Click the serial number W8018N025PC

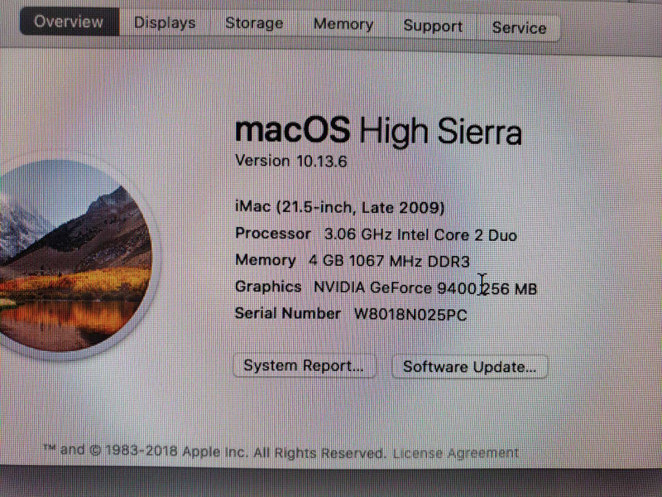pyautogui.click(x=410, y=315)
